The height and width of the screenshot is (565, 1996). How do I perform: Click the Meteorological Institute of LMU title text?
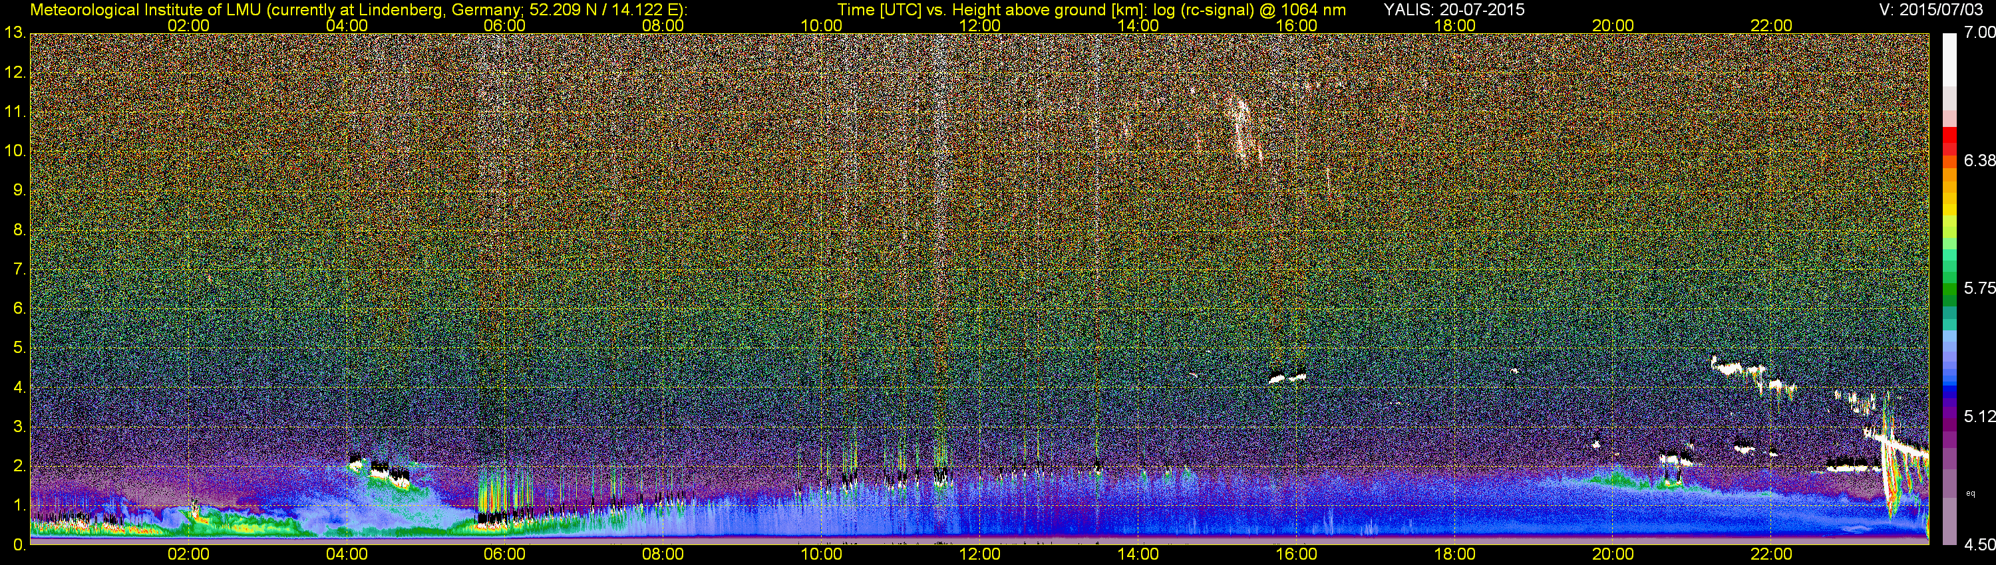(x=358, y=9)
